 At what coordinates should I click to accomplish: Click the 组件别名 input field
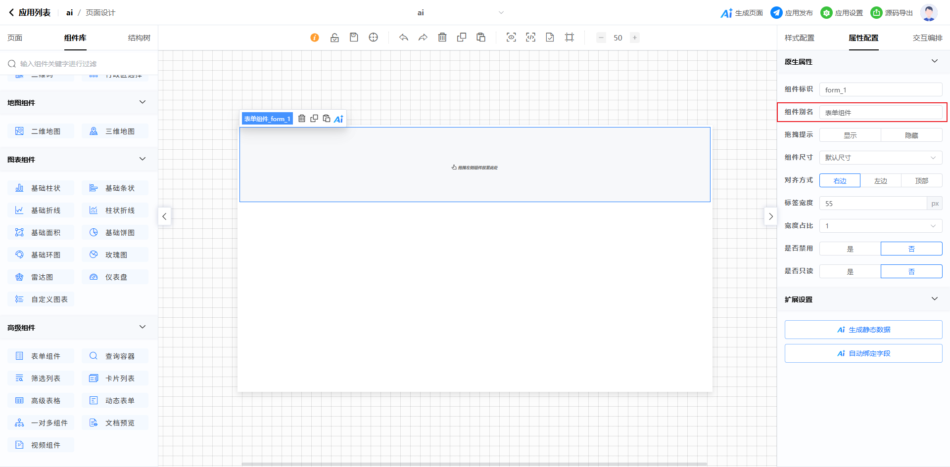(881, 113)
